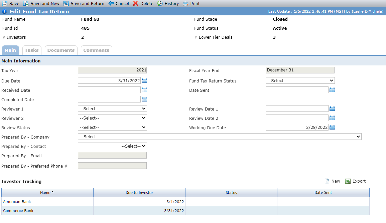Screen dimensions: 386x223
Task: Click the Delete label
Action: pos(147,3)
